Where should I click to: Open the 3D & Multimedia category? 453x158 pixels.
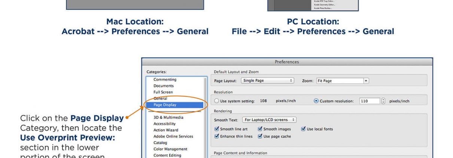[168, 117]
